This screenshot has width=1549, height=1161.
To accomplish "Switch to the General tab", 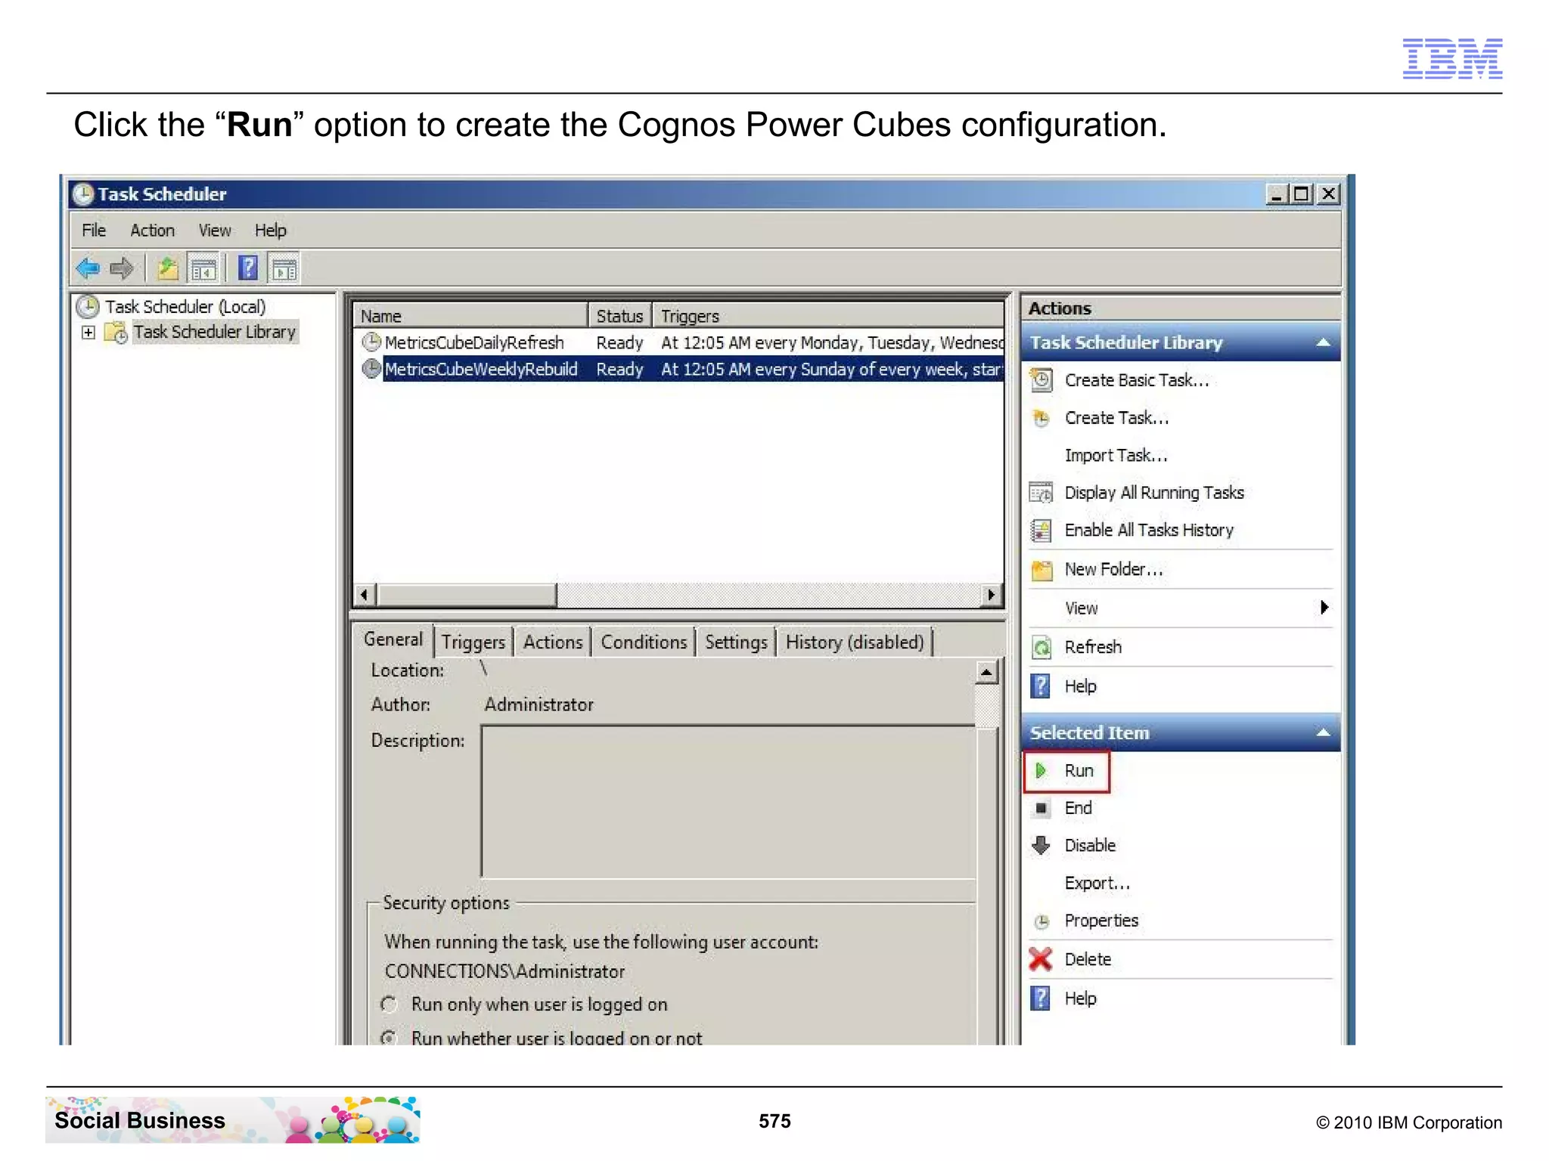I will [393, 639].
